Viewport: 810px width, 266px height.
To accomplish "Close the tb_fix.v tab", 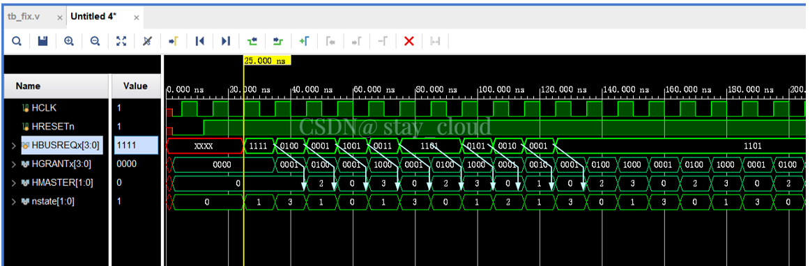I will [x=60, y=18].
